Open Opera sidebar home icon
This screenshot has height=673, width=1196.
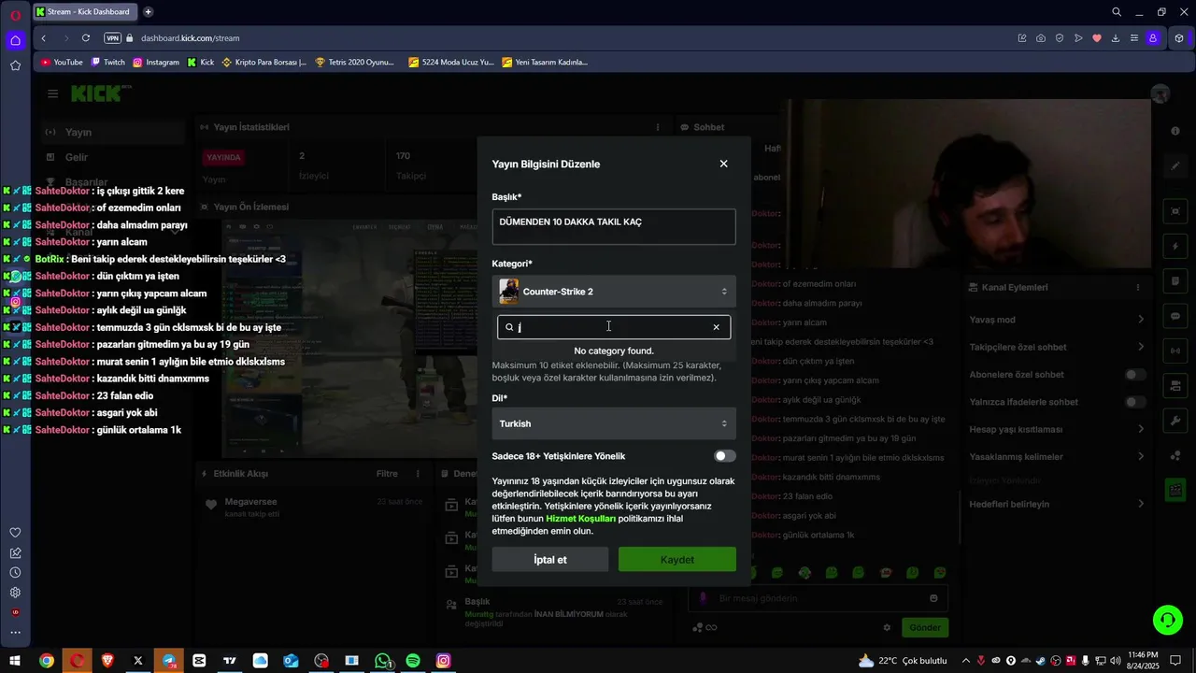(15, 40)
